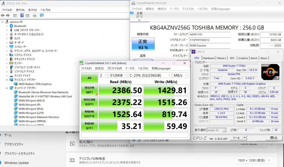Click the Bluetooth device icon in tree
This screenshot has width=284, height=167.
tap(11, 26)
